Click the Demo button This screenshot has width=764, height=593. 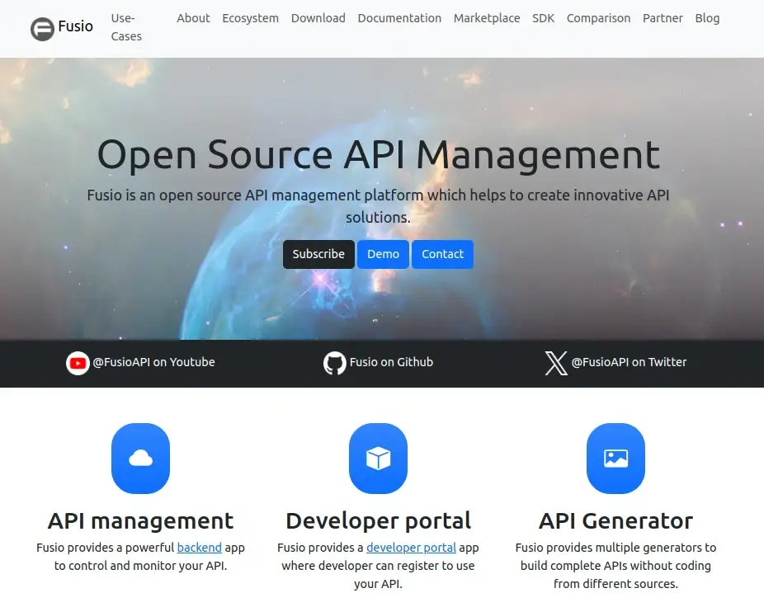[x=383, y=254]
